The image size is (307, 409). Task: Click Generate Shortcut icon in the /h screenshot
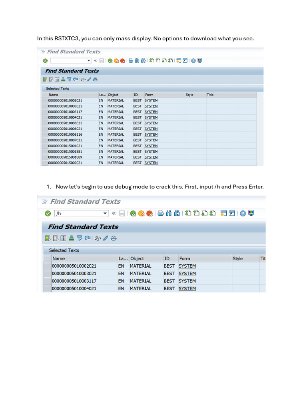pyautogui.click(x=232, y=213)
